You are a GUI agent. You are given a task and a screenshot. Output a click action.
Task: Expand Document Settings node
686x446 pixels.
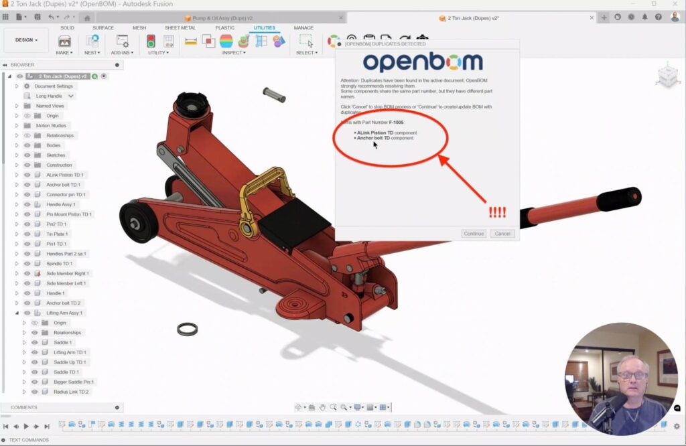point(17,86)
